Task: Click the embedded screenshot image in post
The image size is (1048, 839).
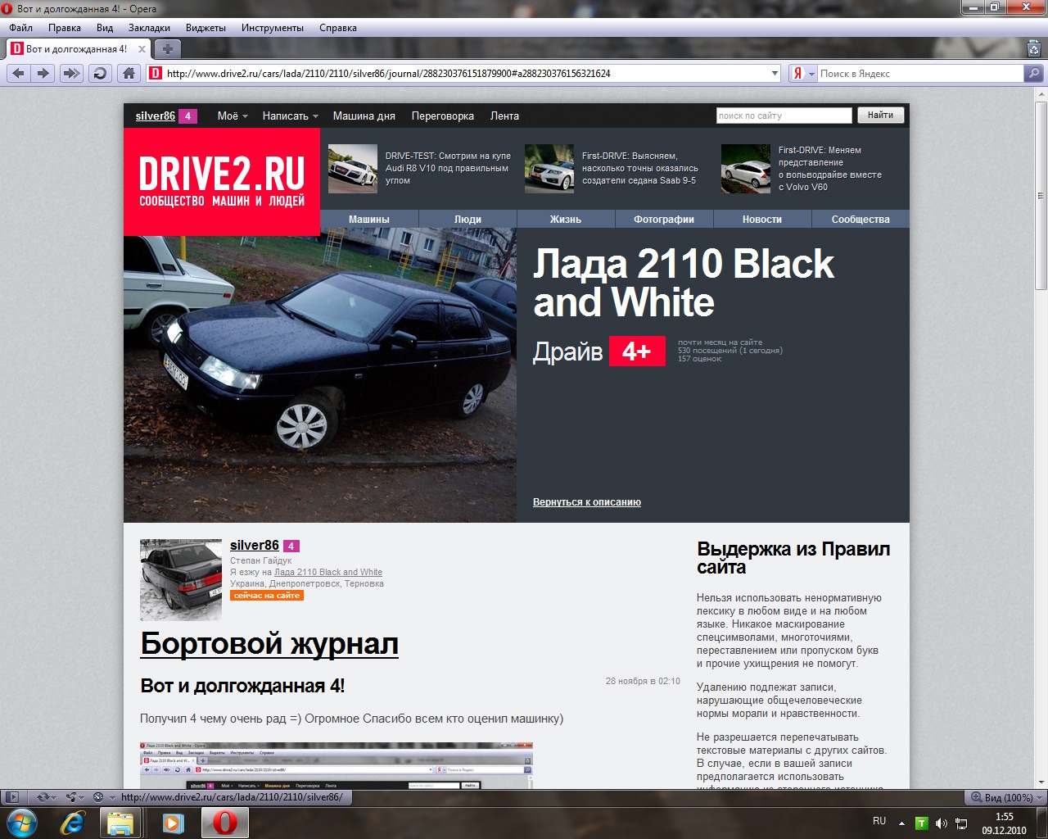Action: [x=337, y=765]
